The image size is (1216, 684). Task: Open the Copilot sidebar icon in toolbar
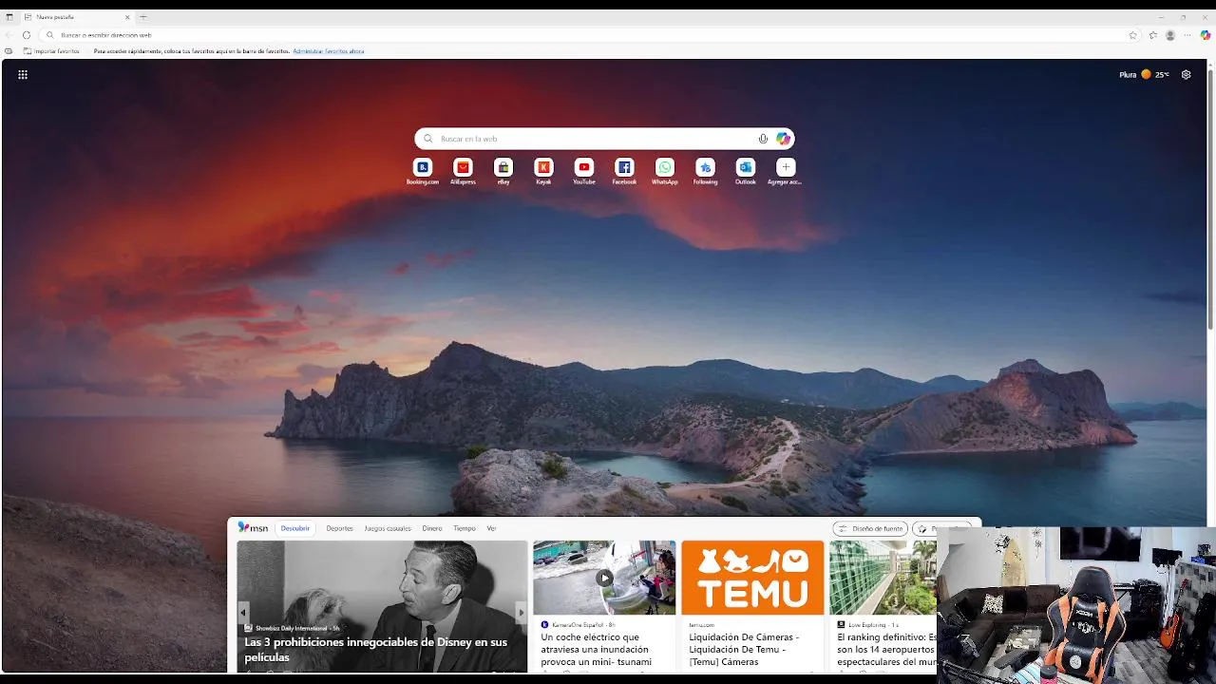pyautogui.click(x=1206, y=35)
